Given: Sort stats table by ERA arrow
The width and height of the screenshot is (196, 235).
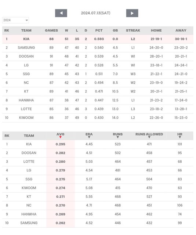Looking at the screenshot, I should pos(89,137).
